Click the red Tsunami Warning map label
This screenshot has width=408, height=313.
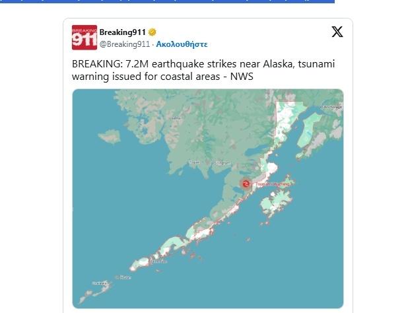coord(273,184)
